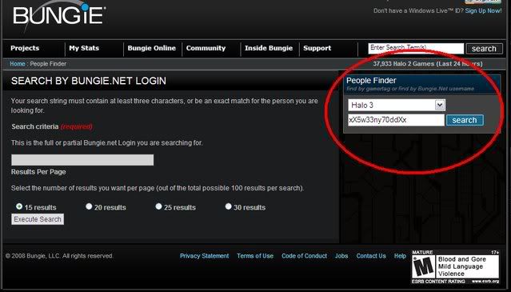The image size is (511, 292).
Task: Open the Privacy Statement link
Action: pos(205,256)
